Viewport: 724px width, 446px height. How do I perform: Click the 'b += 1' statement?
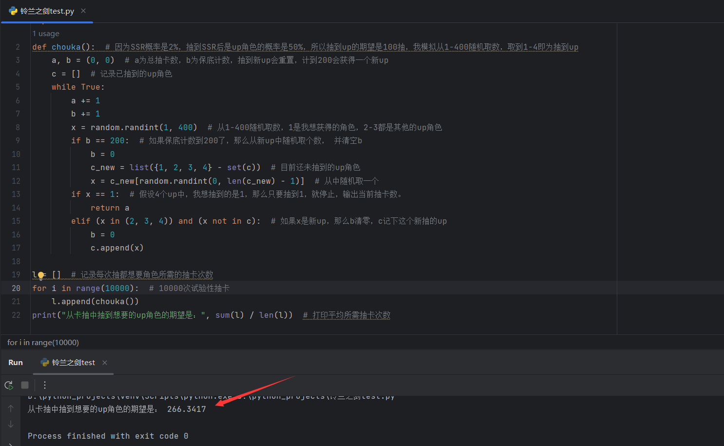(86, 114)
